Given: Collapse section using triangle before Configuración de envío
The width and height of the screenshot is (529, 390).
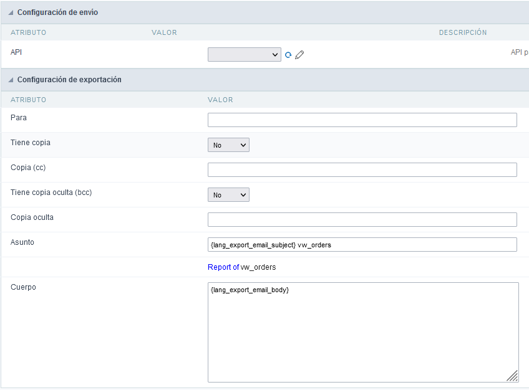Looking at the screenshot, I should point(11,12).
